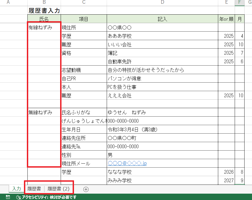
Task: Click the 履歴書入力 title cell
Action: coord(44,11)
